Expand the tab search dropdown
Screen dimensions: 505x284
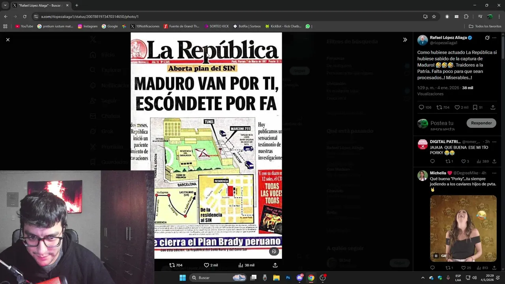tap(5, 6)
